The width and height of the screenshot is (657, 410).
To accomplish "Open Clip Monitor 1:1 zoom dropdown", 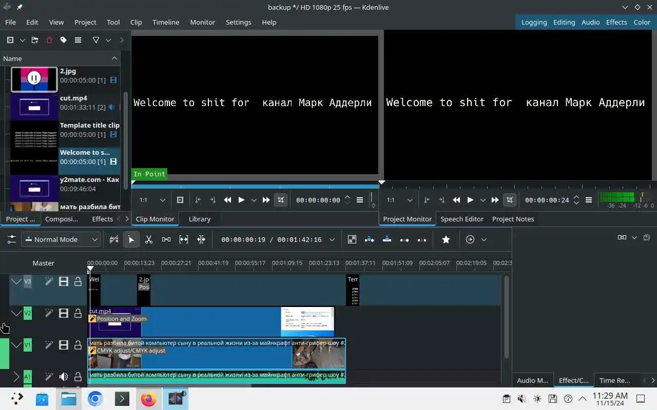I will pyautogui.click(x=153, y=200).
